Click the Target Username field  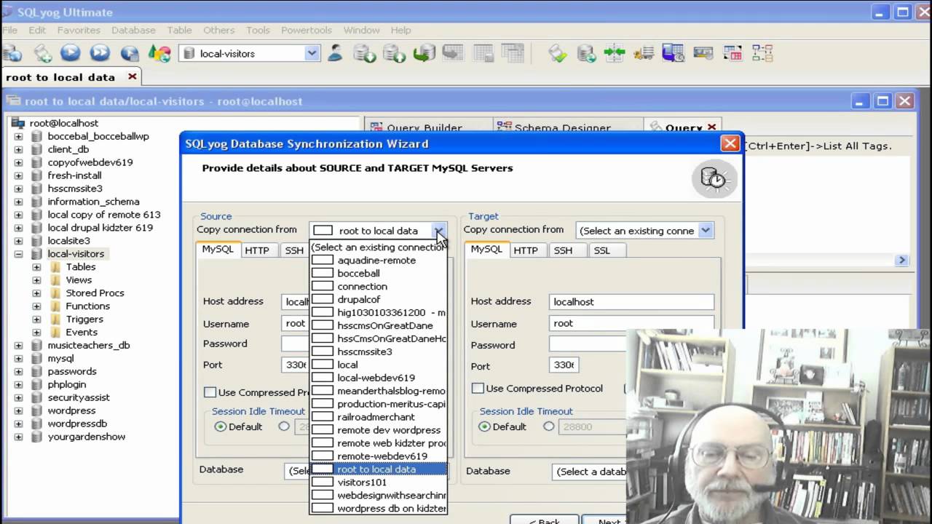pos(631,323)
